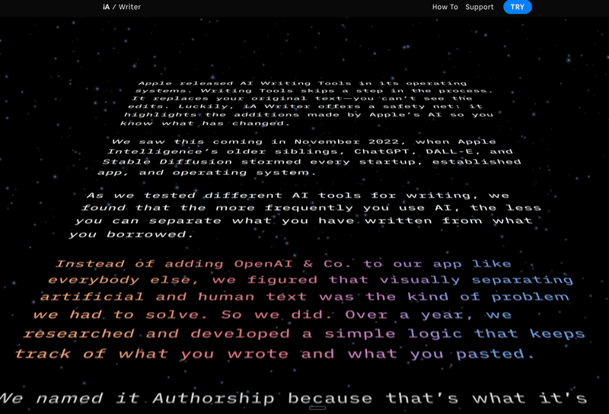Open the iA home link

pos(106,7)
